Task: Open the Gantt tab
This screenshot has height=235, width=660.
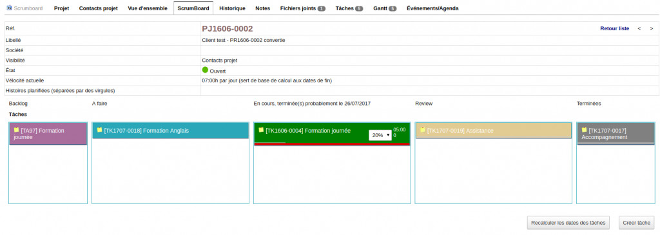Action: point(385,8)
